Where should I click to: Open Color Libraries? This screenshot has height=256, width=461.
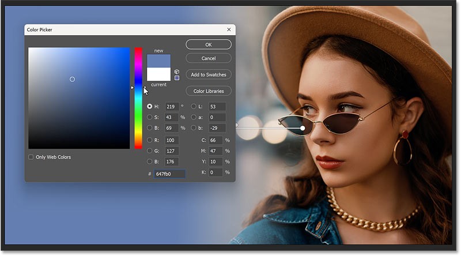click(x=209, y=91)
